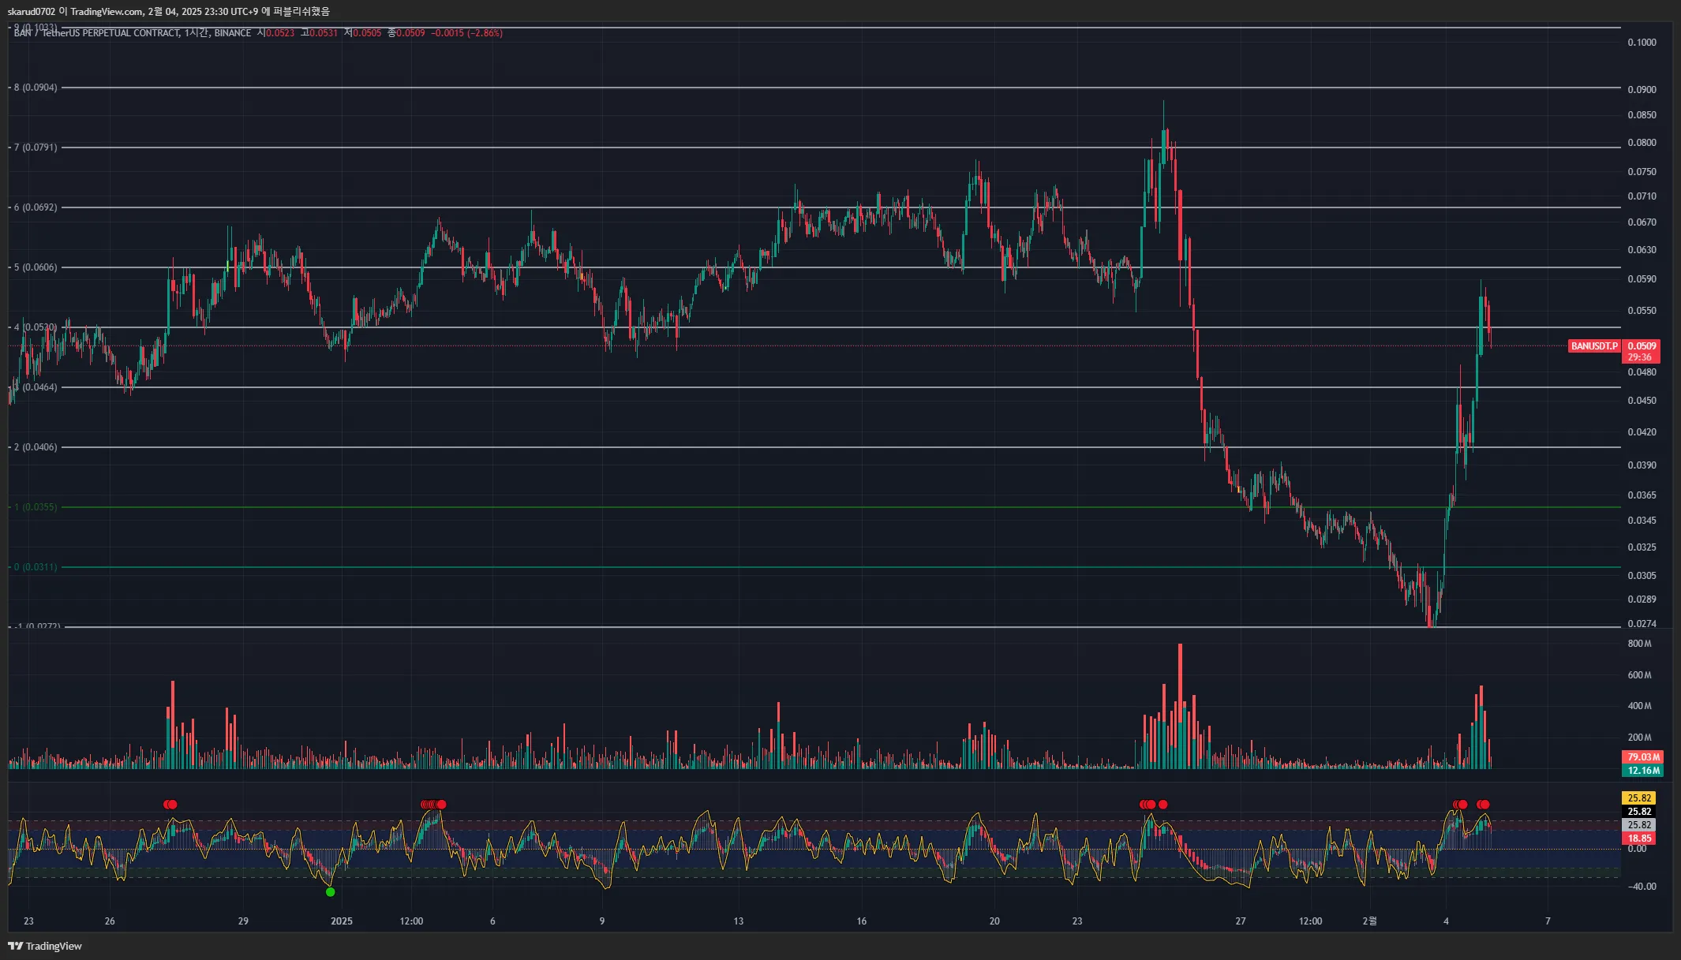The height and width of the screenshot is (960, 1681).
Task: Click 0.0420 on the price axis
Action: point(1642,432)
